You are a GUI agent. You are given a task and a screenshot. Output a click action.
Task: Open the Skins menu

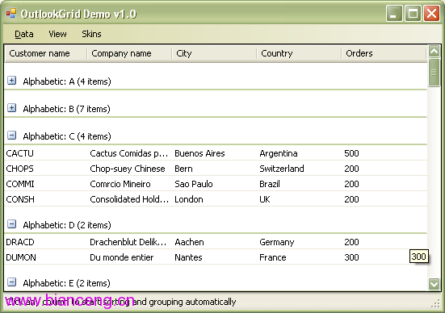(x=91, y=34)
